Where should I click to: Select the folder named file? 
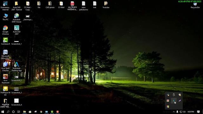(x=39, y=5)
